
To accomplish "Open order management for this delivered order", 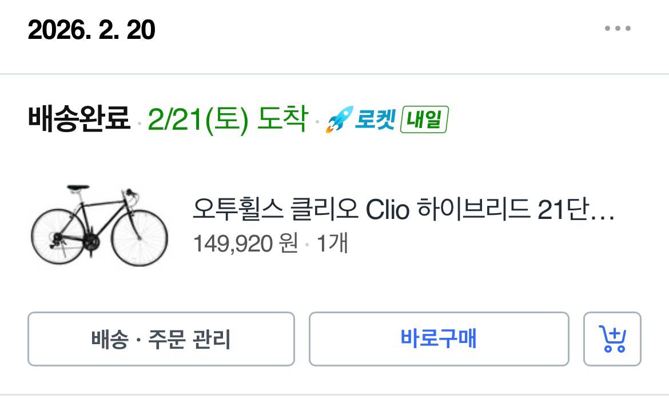I will coord(161,338).
